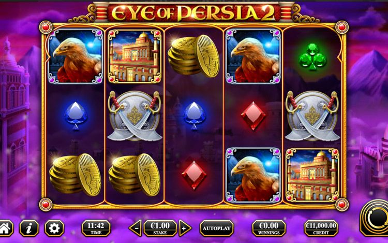Click the blue spade gem on reel one
Viewport: 388px width, 243px height.
(76, 116)
